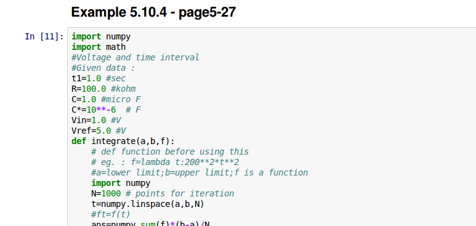
Task: Click the 't=numpy.linspace(a,b,N)' line
Action: 148,204
